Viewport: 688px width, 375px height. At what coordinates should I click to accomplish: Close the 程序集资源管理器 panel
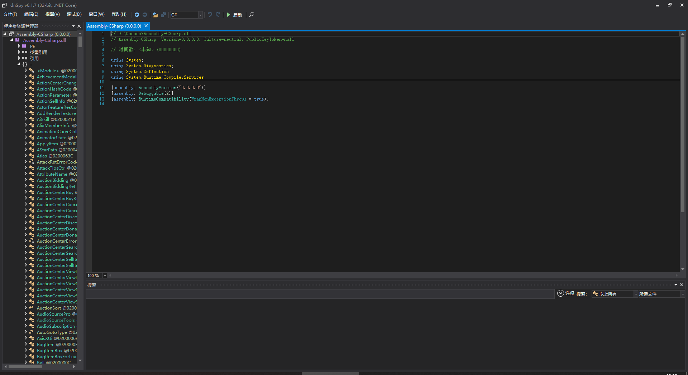(x=79, y=26)
